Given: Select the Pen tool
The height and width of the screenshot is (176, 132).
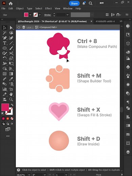Looking at the screenshot, I should (4, 38).
